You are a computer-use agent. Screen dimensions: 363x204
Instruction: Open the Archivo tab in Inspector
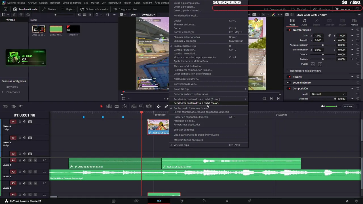click(x=354, y=22)
